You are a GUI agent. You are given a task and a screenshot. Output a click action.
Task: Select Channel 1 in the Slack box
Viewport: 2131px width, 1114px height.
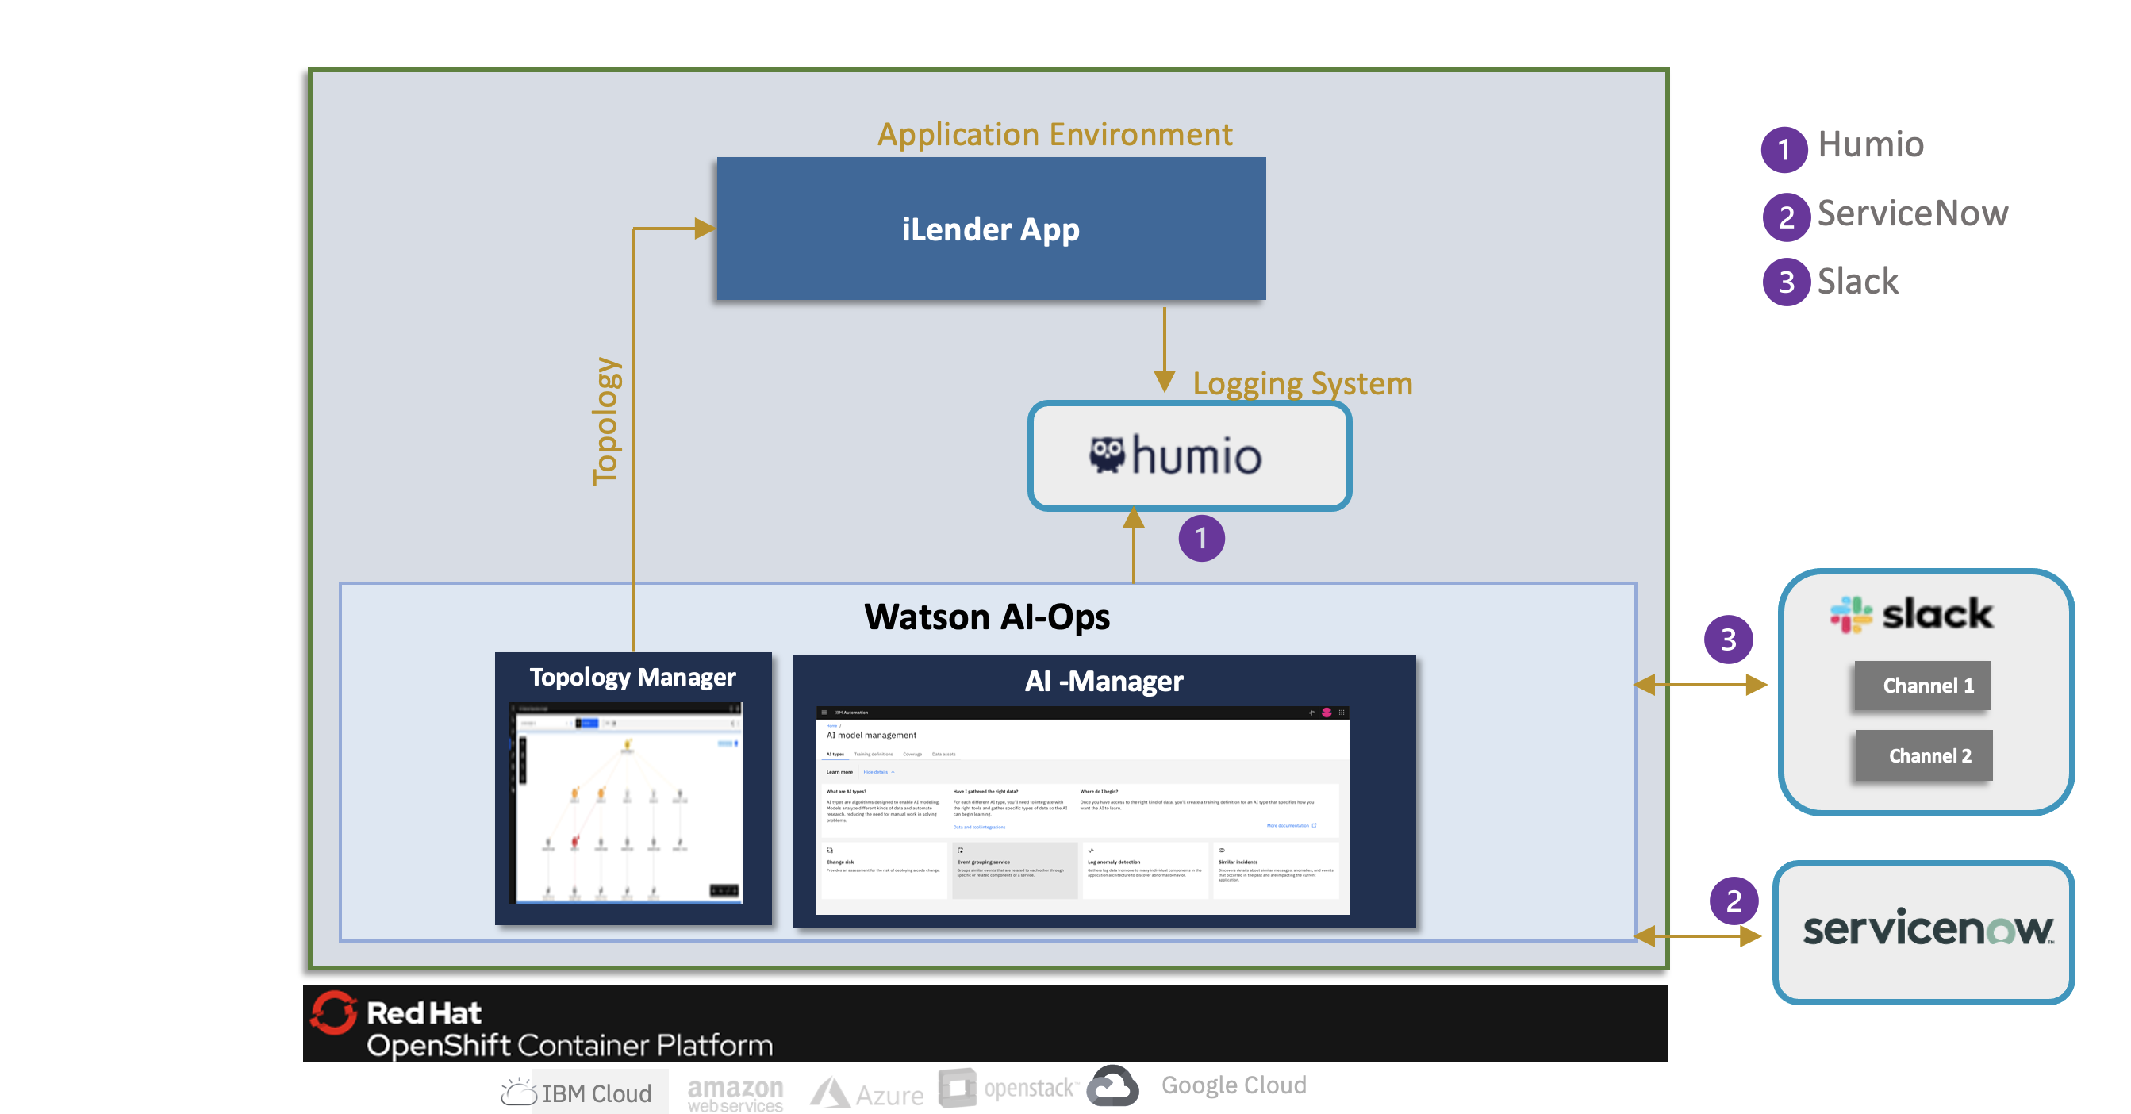tap(1922, 686)
